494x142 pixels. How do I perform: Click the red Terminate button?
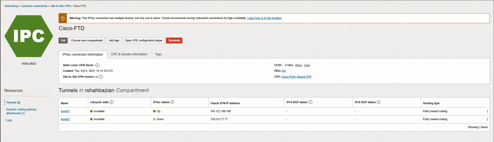pyautogui.click(x=174, y=41)
